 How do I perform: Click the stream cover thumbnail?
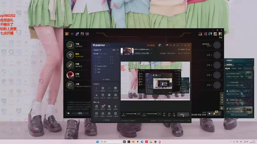click(127, 51)
